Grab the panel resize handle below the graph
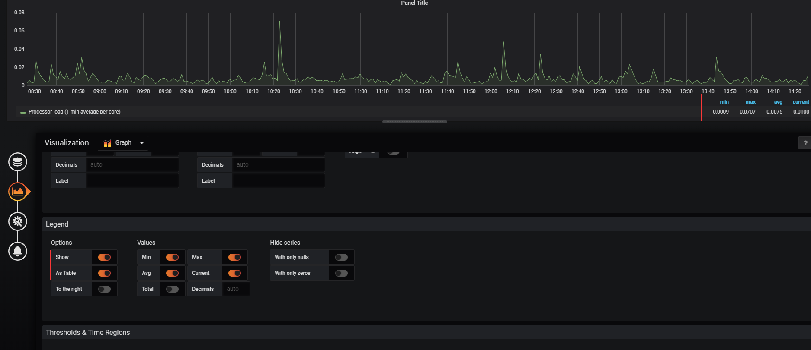811x350 pixels. [x=414, y=122]
